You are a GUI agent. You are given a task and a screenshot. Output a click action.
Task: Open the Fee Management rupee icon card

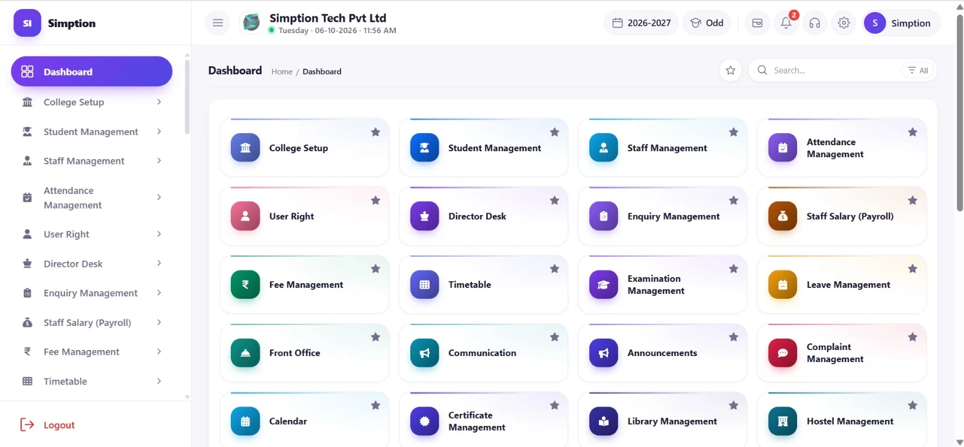[x=245, y=284]
